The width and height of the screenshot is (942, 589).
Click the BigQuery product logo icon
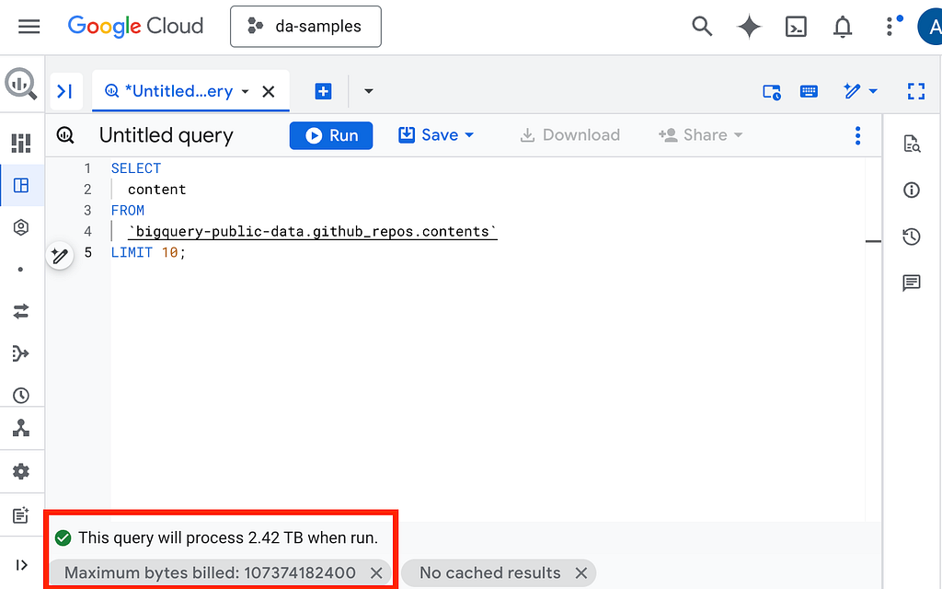click(x=21, y=83)
